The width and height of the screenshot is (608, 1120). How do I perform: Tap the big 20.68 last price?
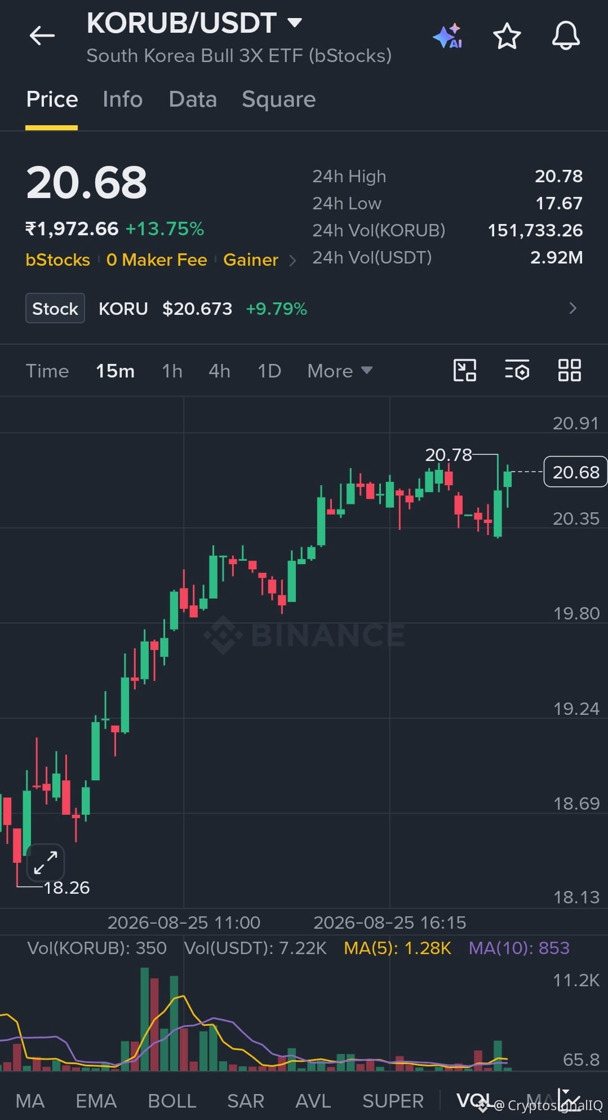86,183
